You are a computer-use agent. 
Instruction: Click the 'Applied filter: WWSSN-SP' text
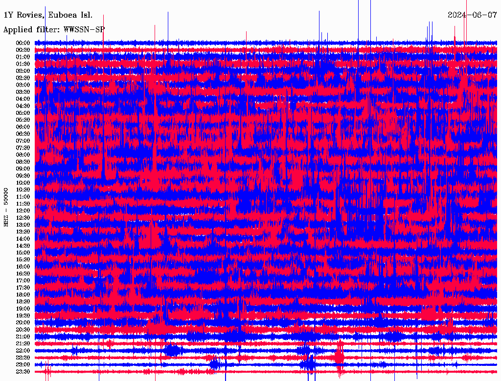pyautogui.click(x=54, y=30)
